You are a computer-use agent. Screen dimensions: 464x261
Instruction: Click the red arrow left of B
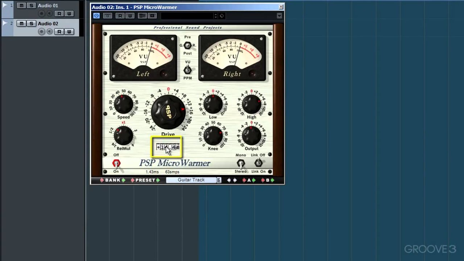pos(263,180)
